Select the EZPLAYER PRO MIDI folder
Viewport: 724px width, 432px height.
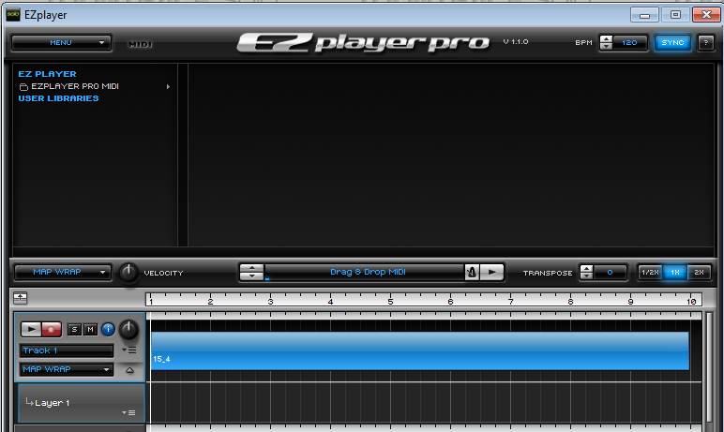point(75,86)
